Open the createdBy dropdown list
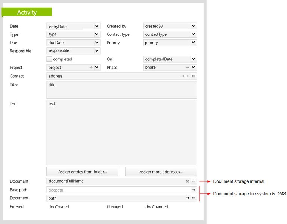Screen dimensions: 287x224 (x=194, y=26)
